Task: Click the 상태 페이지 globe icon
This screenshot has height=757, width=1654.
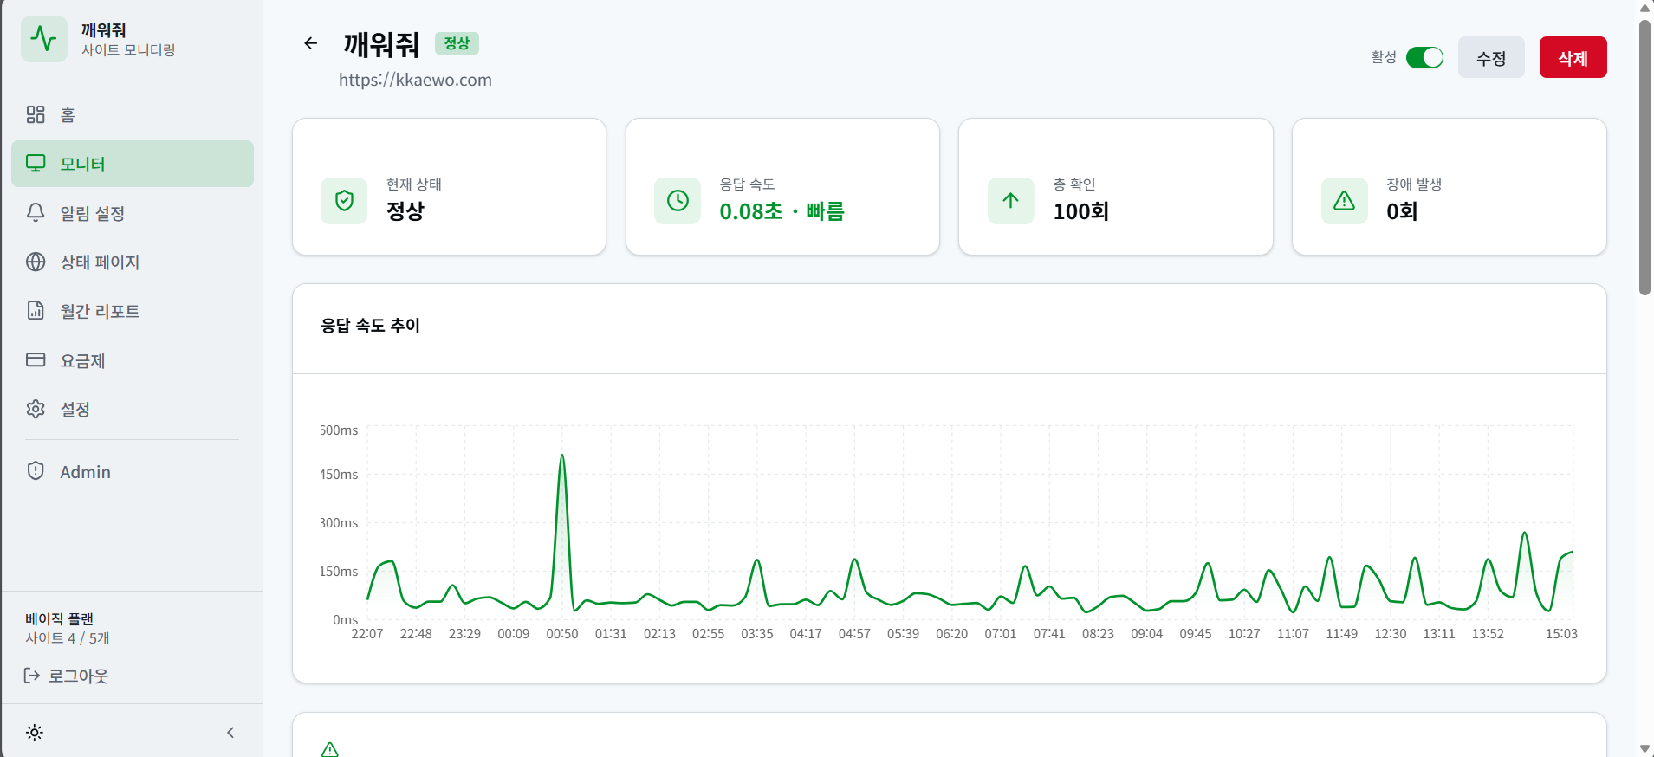Action: tap(36, 262)
